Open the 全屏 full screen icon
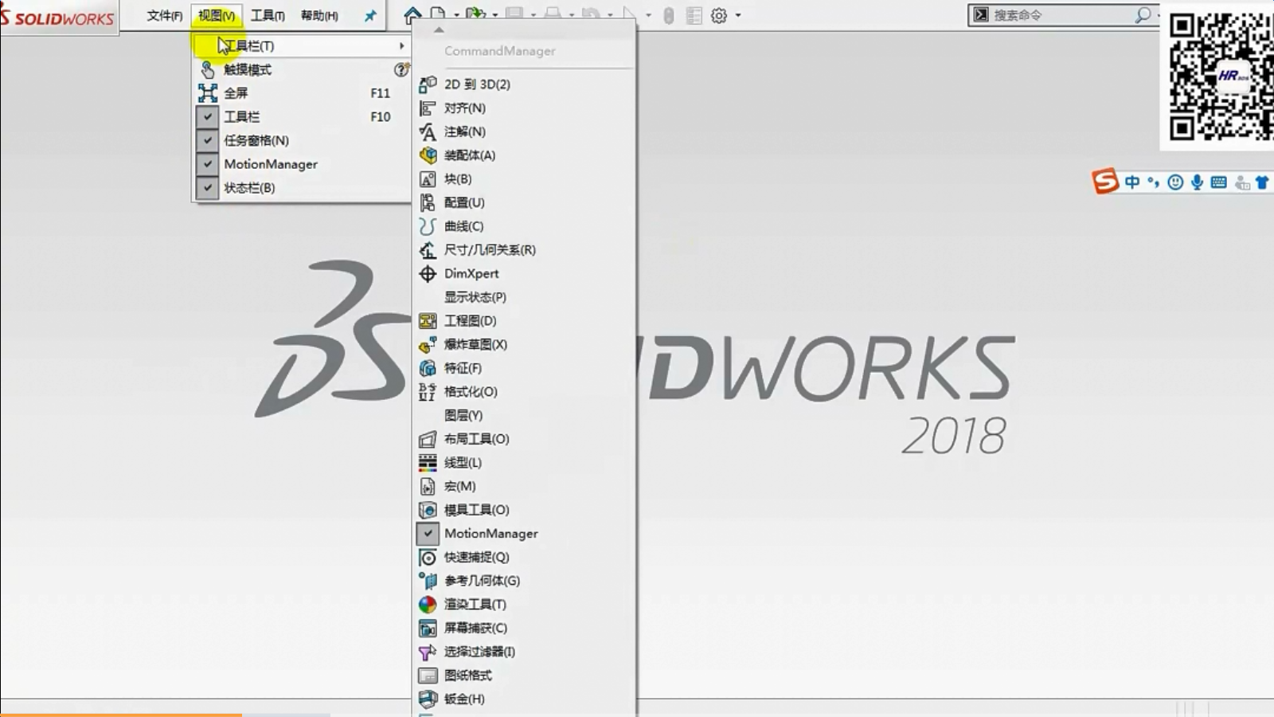This screenshot has height=717, width=1274. click(208, 93)
